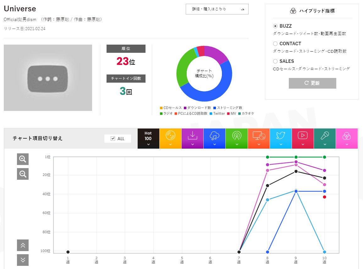Select the Twitter bird icon tab
This screenshot has height=269, width=363.
[x=281, y=139]
